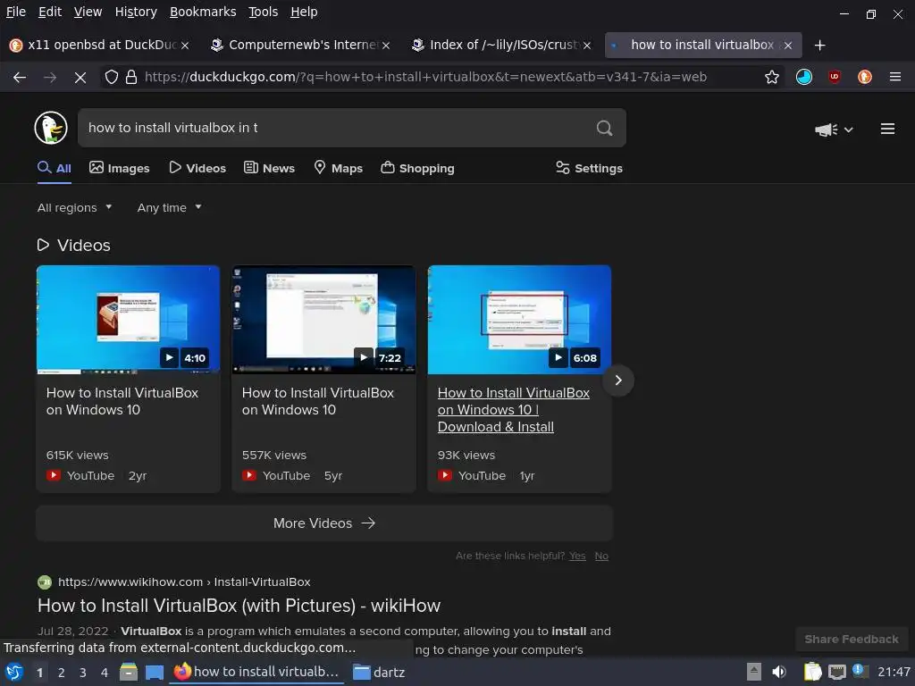Image resolution: width=915 pixels, height=686 pixels.
Task: Expand the Any time filter dropdown
Action: pos(169,207)
